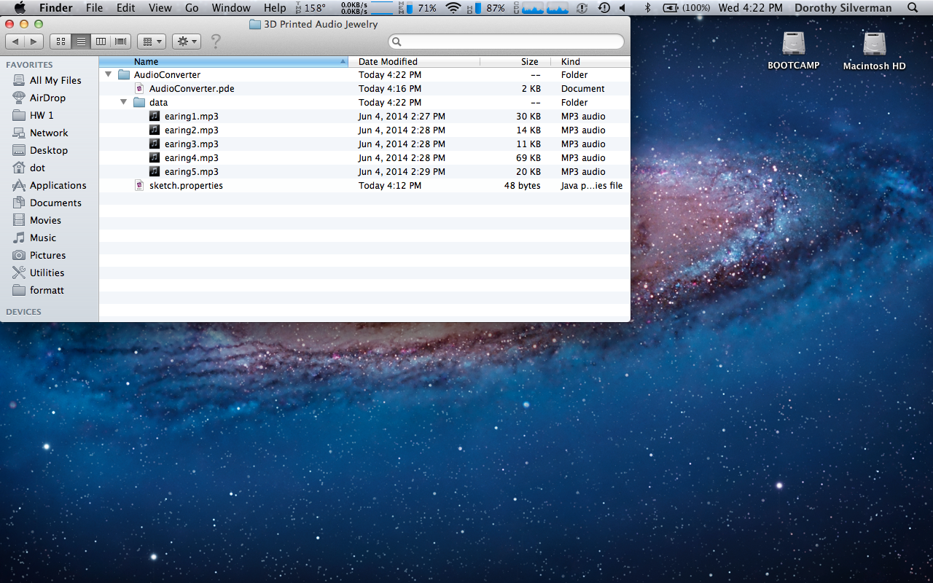Open Movies in the sidebar
The height and width of the screenshot is (583, 933).
tap(38, 220)
